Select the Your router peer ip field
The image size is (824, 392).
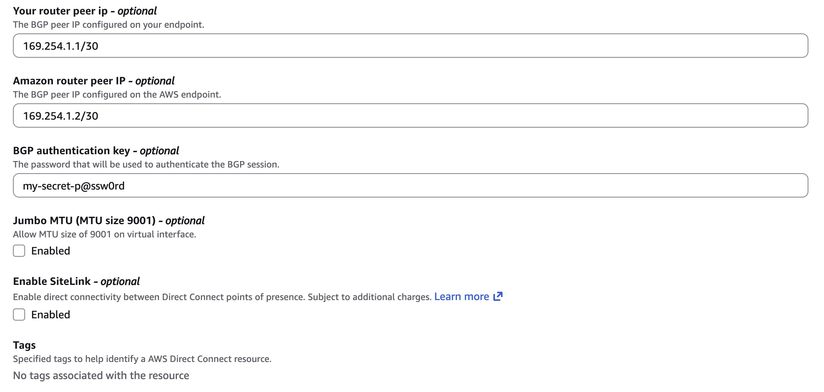[x=228, y=47]
